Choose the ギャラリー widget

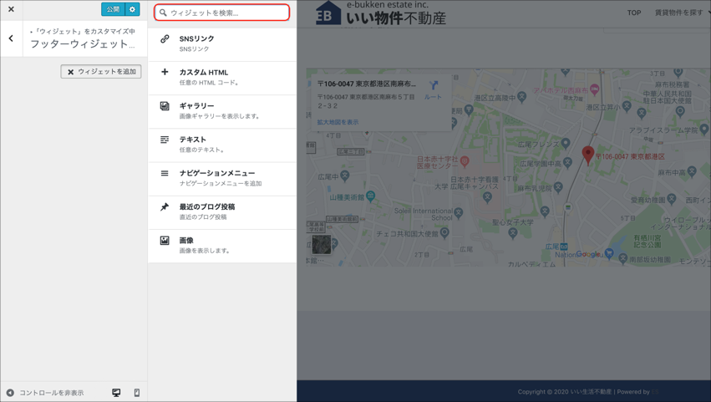tap(221, 110)
